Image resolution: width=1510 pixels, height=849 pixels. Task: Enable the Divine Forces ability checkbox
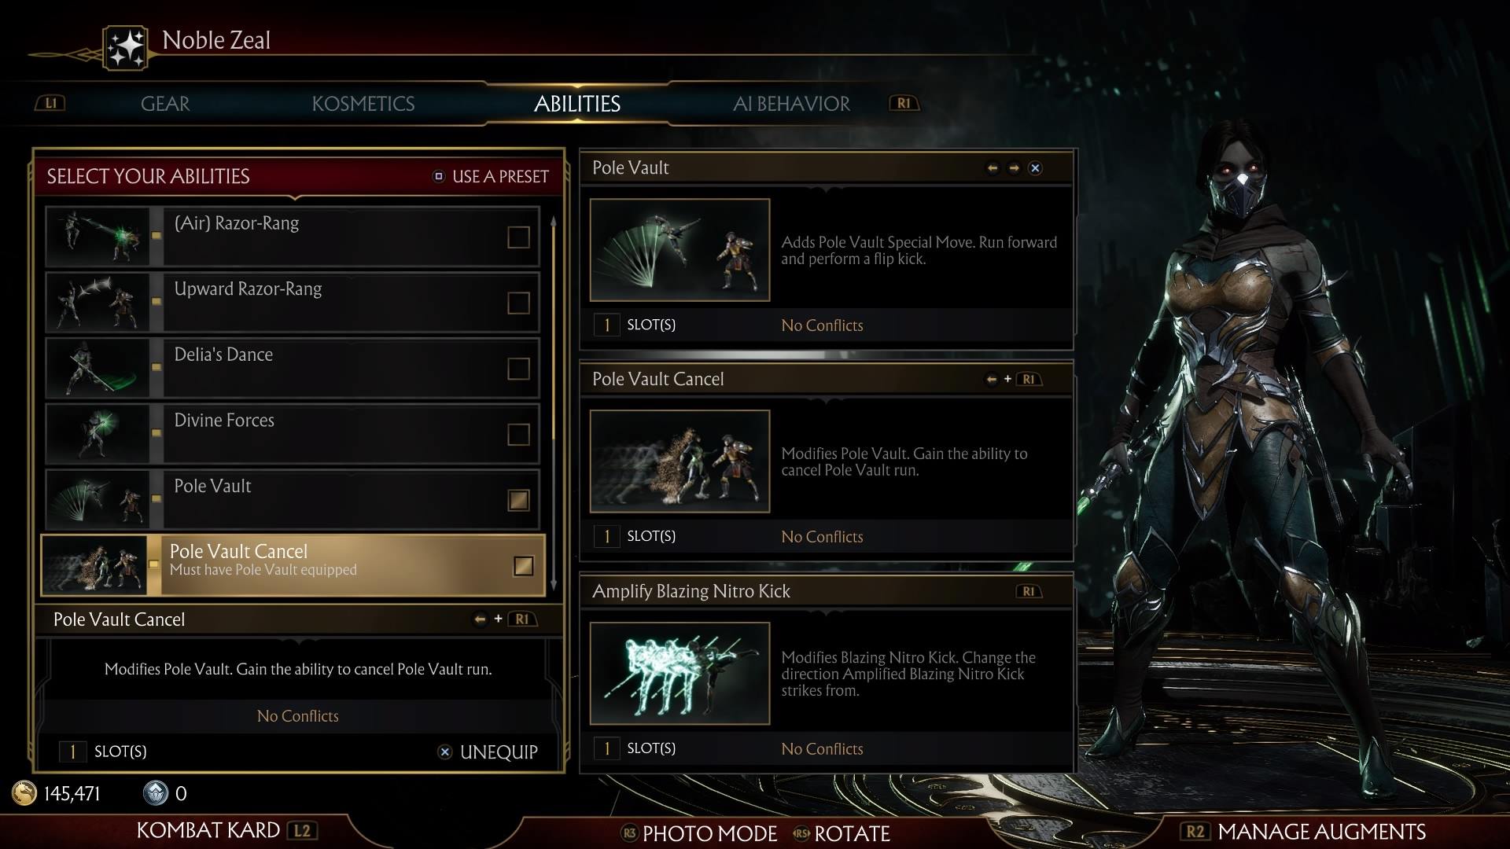518,434
